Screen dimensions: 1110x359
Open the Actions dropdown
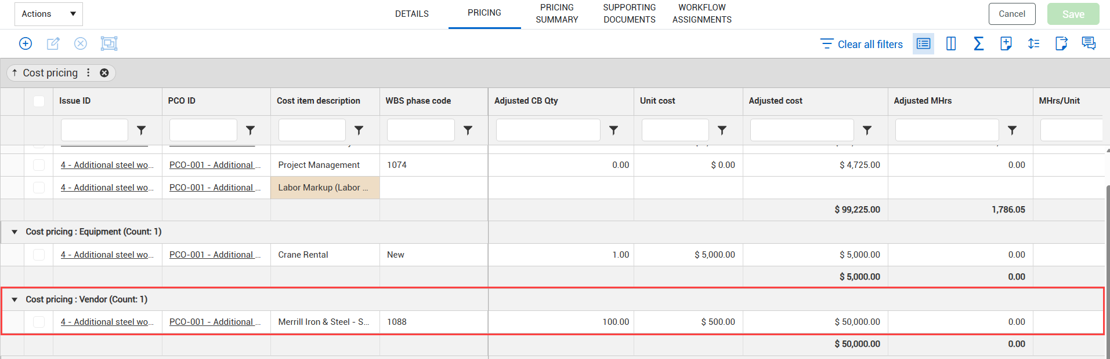pos(49,14)
